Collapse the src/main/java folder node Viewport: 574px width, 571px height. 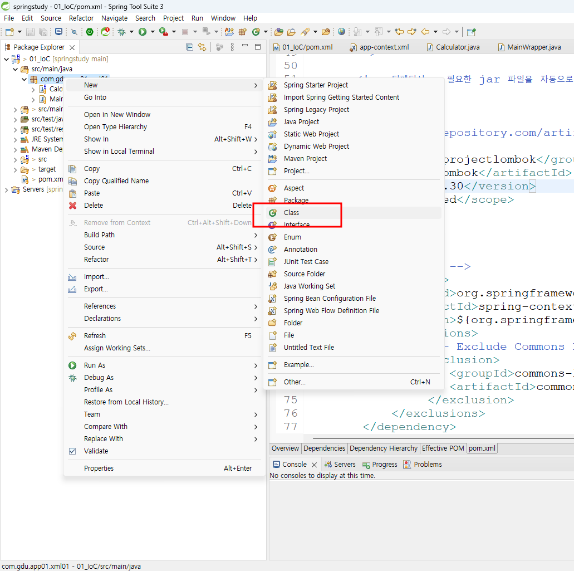click(x=16, y=69)
